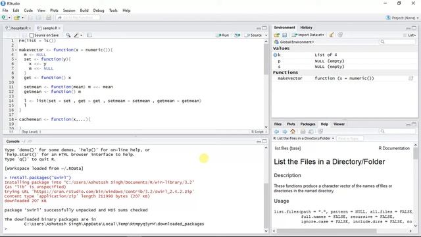The image size is (421, 237).
Task: Click the Help forward arrow icon
Action: tap(285, 132)
